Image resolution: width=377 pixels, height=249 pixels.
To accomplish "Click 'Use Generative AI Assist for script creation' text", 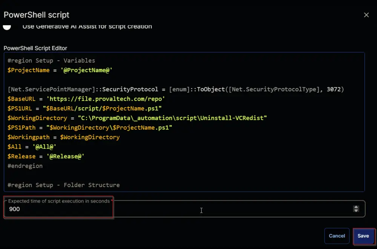I will [x=87, y=26].
